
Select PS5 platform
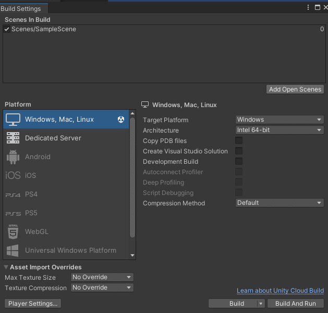66,213
